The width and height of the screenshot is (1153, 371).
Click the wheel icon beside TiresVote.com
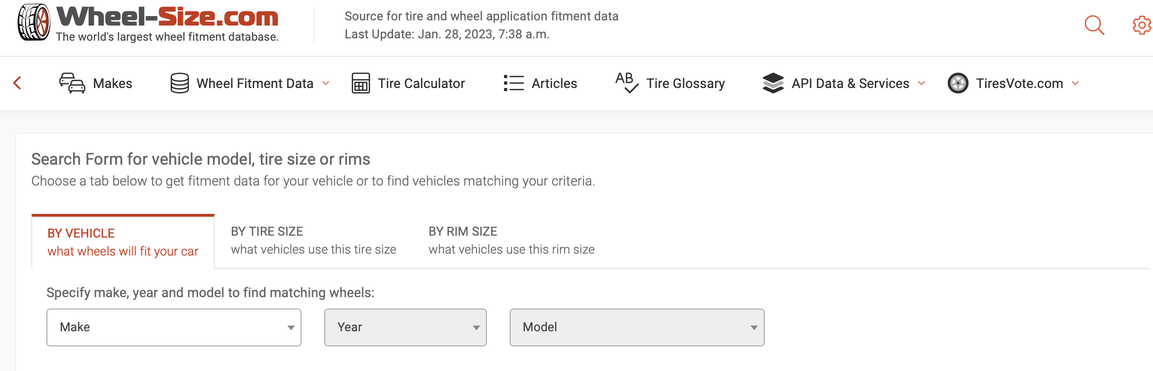pyautogui.click(x=958, y=83)
